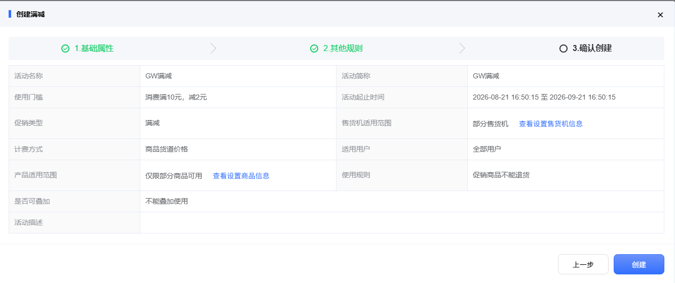This screenshot has height=283, width=675.
Task: Click the 全部用户 value
Action: [487, 149]
